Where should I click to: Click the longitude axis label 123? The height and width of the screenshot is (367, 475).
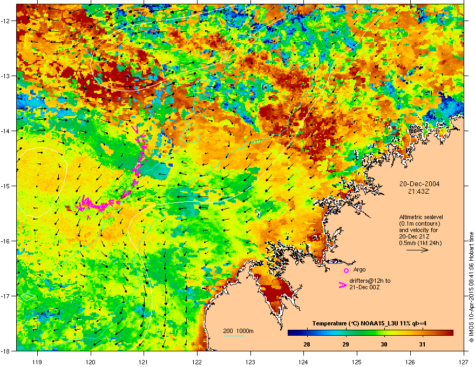tap(250, 362)
